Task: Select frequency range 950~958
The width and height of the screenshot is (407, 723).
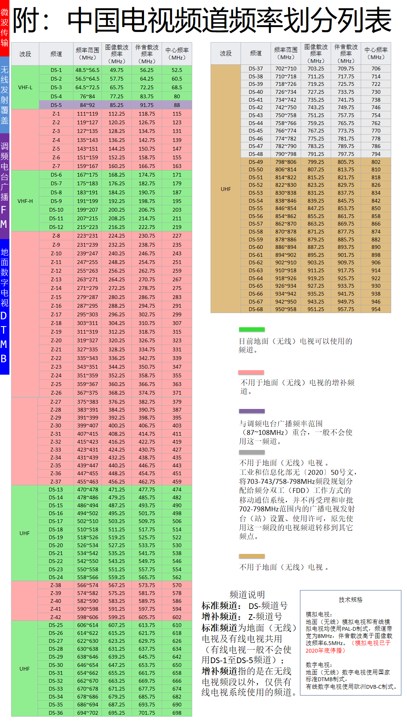Action: pyautogui.click(x=286, y=309)
